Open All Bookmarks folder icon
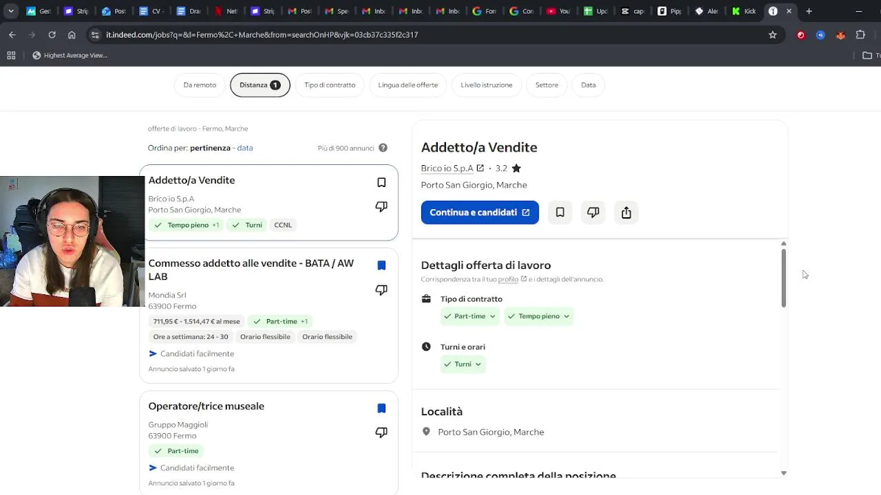 click(867, 56)
